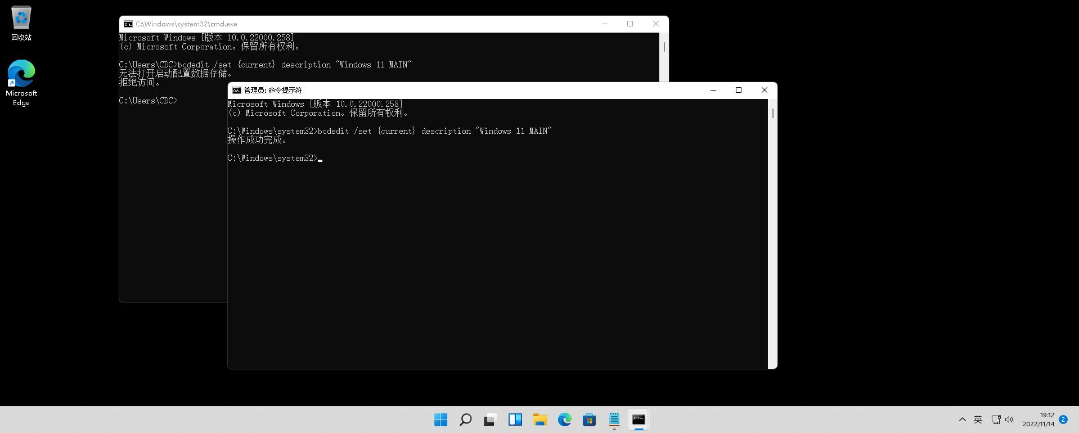Click Command Prompt taskbar icon

coord(639,420)
